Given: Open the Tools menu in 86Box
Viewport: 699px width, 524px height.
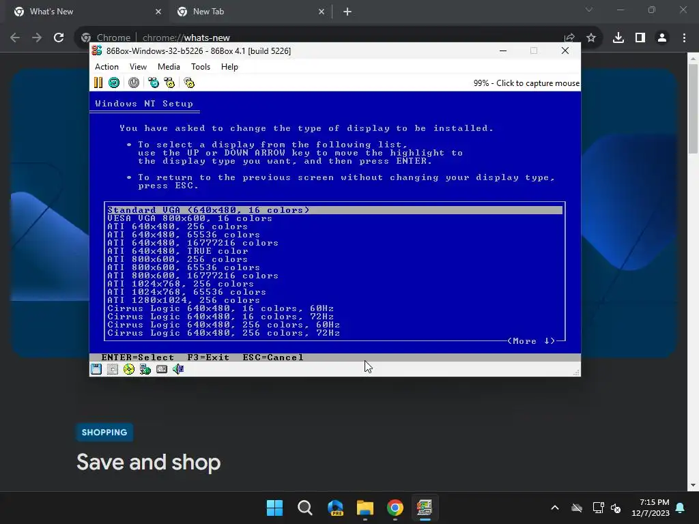Looking at the screenshot, I should pos(201,67).
